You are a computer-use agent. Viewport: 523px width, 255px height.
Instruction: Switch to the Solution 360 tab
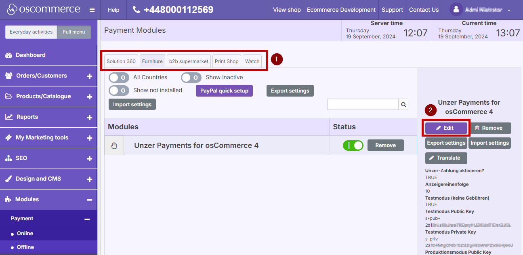click(x=121, y=61)
